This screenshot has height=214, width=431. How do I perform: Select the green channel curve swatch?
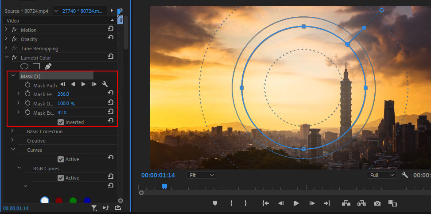[73, 201]
